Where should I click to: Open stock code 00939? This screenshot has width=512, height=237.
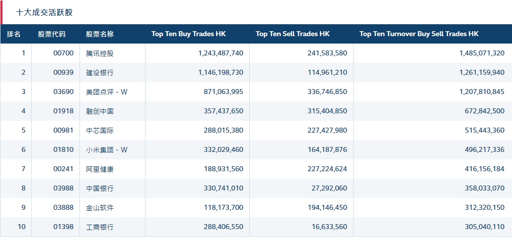point(64,73)
